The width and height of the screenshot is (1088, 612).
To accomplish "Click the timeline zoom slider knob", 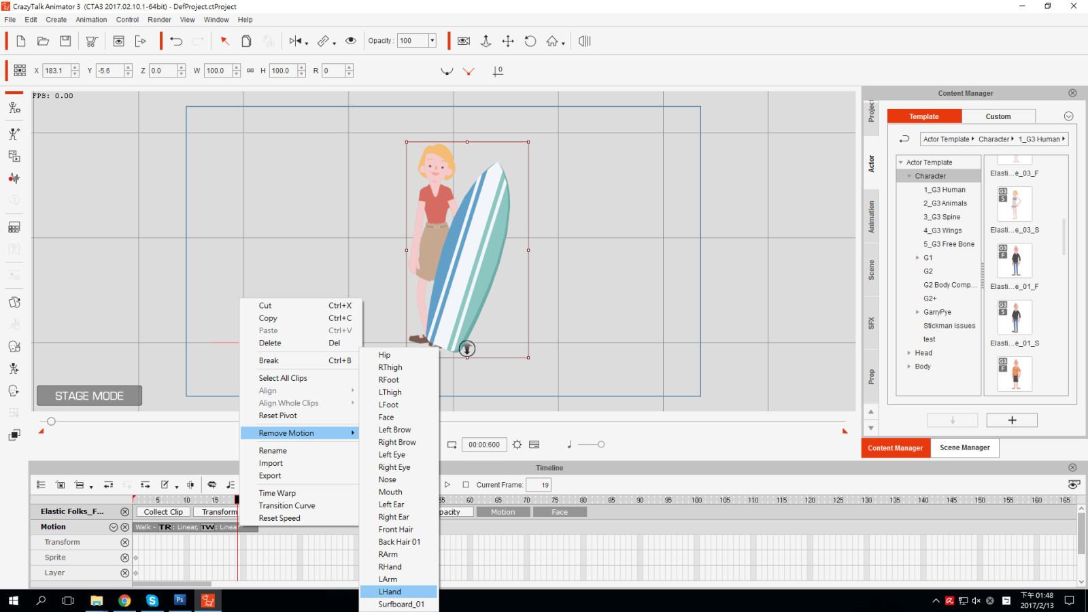I will [600, 445].
